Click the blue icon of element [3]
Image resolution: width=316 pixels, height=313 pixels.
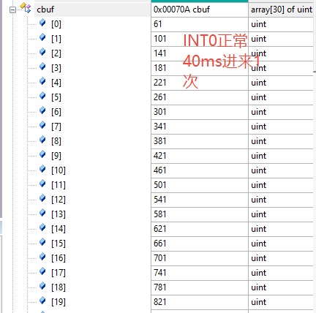click(42, 67)
